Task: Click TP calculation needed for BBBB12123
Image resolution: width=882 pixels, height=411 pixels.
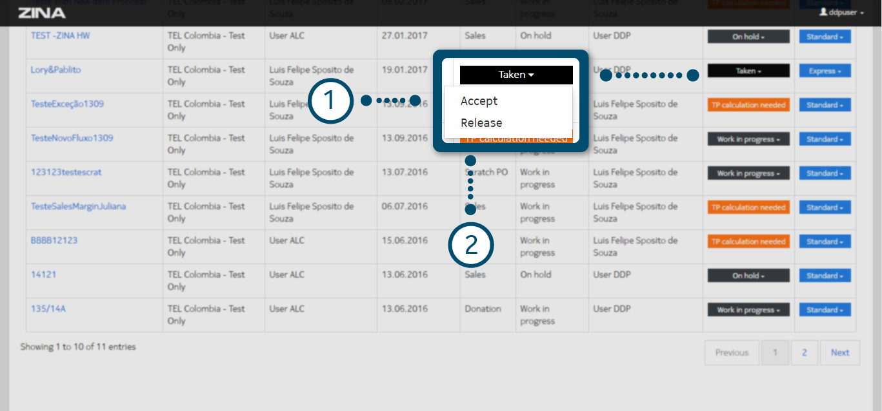Action: pos(748,242)
